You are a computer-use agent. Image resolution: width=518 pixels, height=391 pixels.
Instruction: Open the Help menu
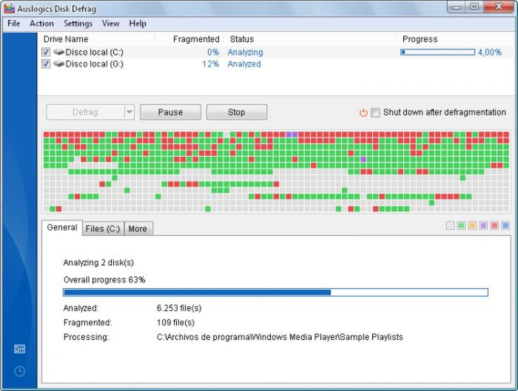(x=138, y=23)
